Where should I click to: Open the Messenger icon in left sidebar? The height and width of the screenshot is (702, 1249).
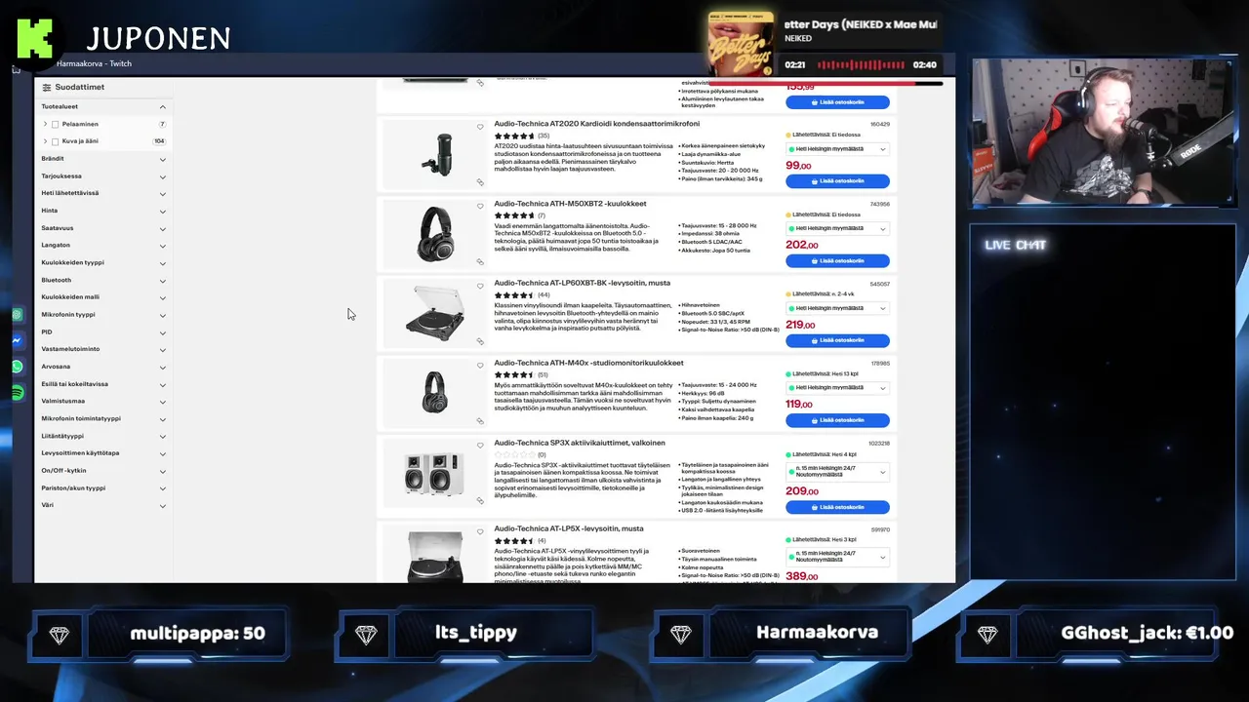[18, 340]
